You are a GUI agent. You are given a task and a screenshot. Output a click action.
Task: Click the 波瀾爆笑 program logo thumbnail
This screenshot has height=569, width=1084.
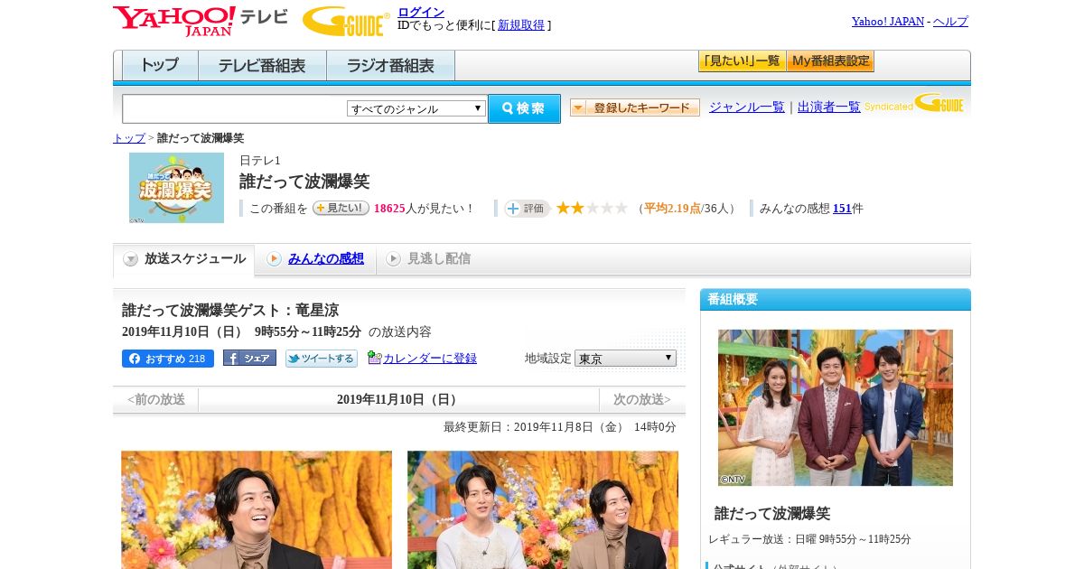click(x=176, y=188)
